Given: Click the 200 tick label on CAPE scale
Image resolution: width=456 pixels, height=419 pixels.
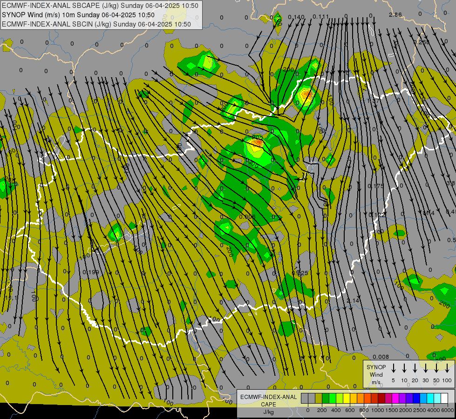Looking at the screenshot, I should point(322,410).
